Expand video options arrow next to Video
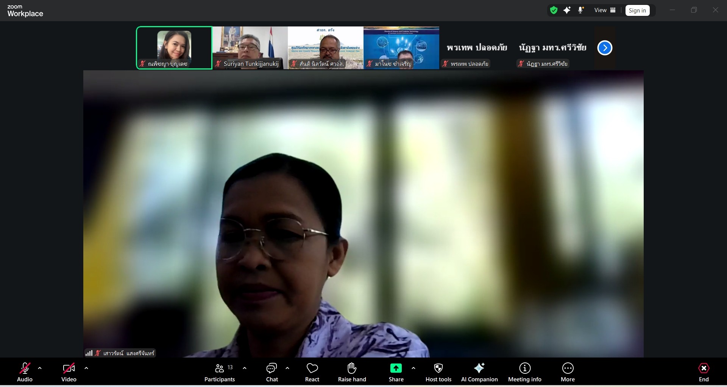This screenshot has height=387, width=727. point(86,368)
